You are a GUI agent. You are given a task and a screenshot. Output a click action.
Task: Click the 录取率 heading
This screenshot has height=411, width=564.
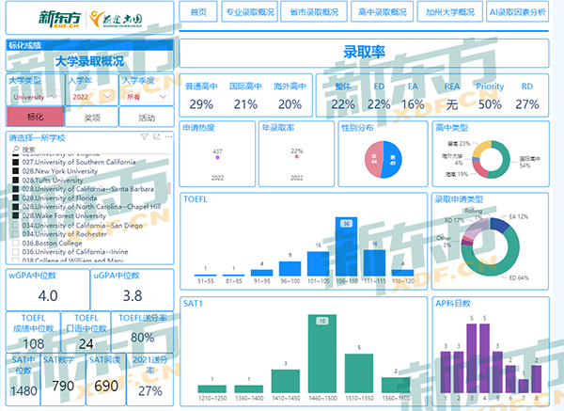point(364,52)
